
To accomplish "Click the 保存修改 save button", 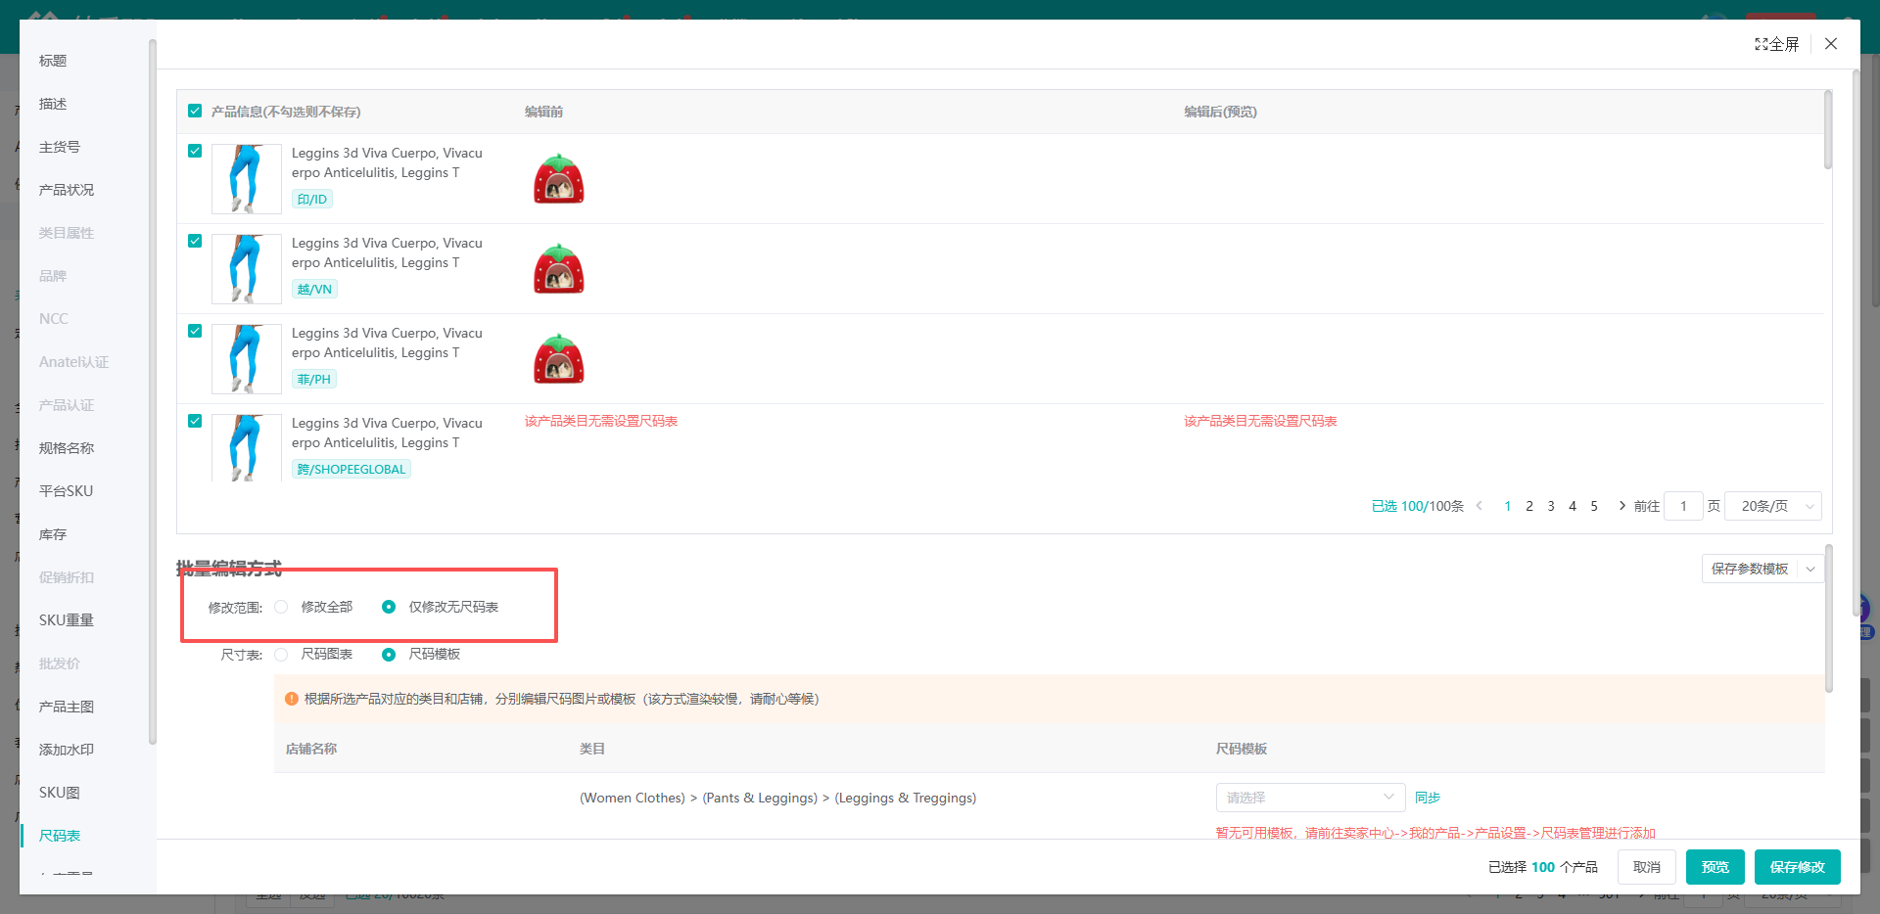I will click(x=1798, y=867).
